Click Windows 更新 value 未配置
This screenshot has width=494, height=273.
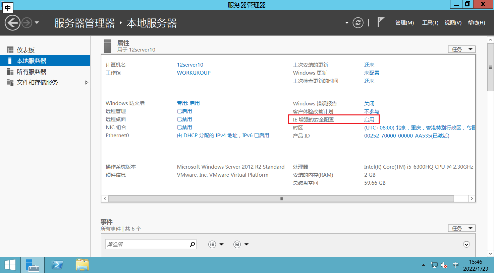tap(372, 73)
